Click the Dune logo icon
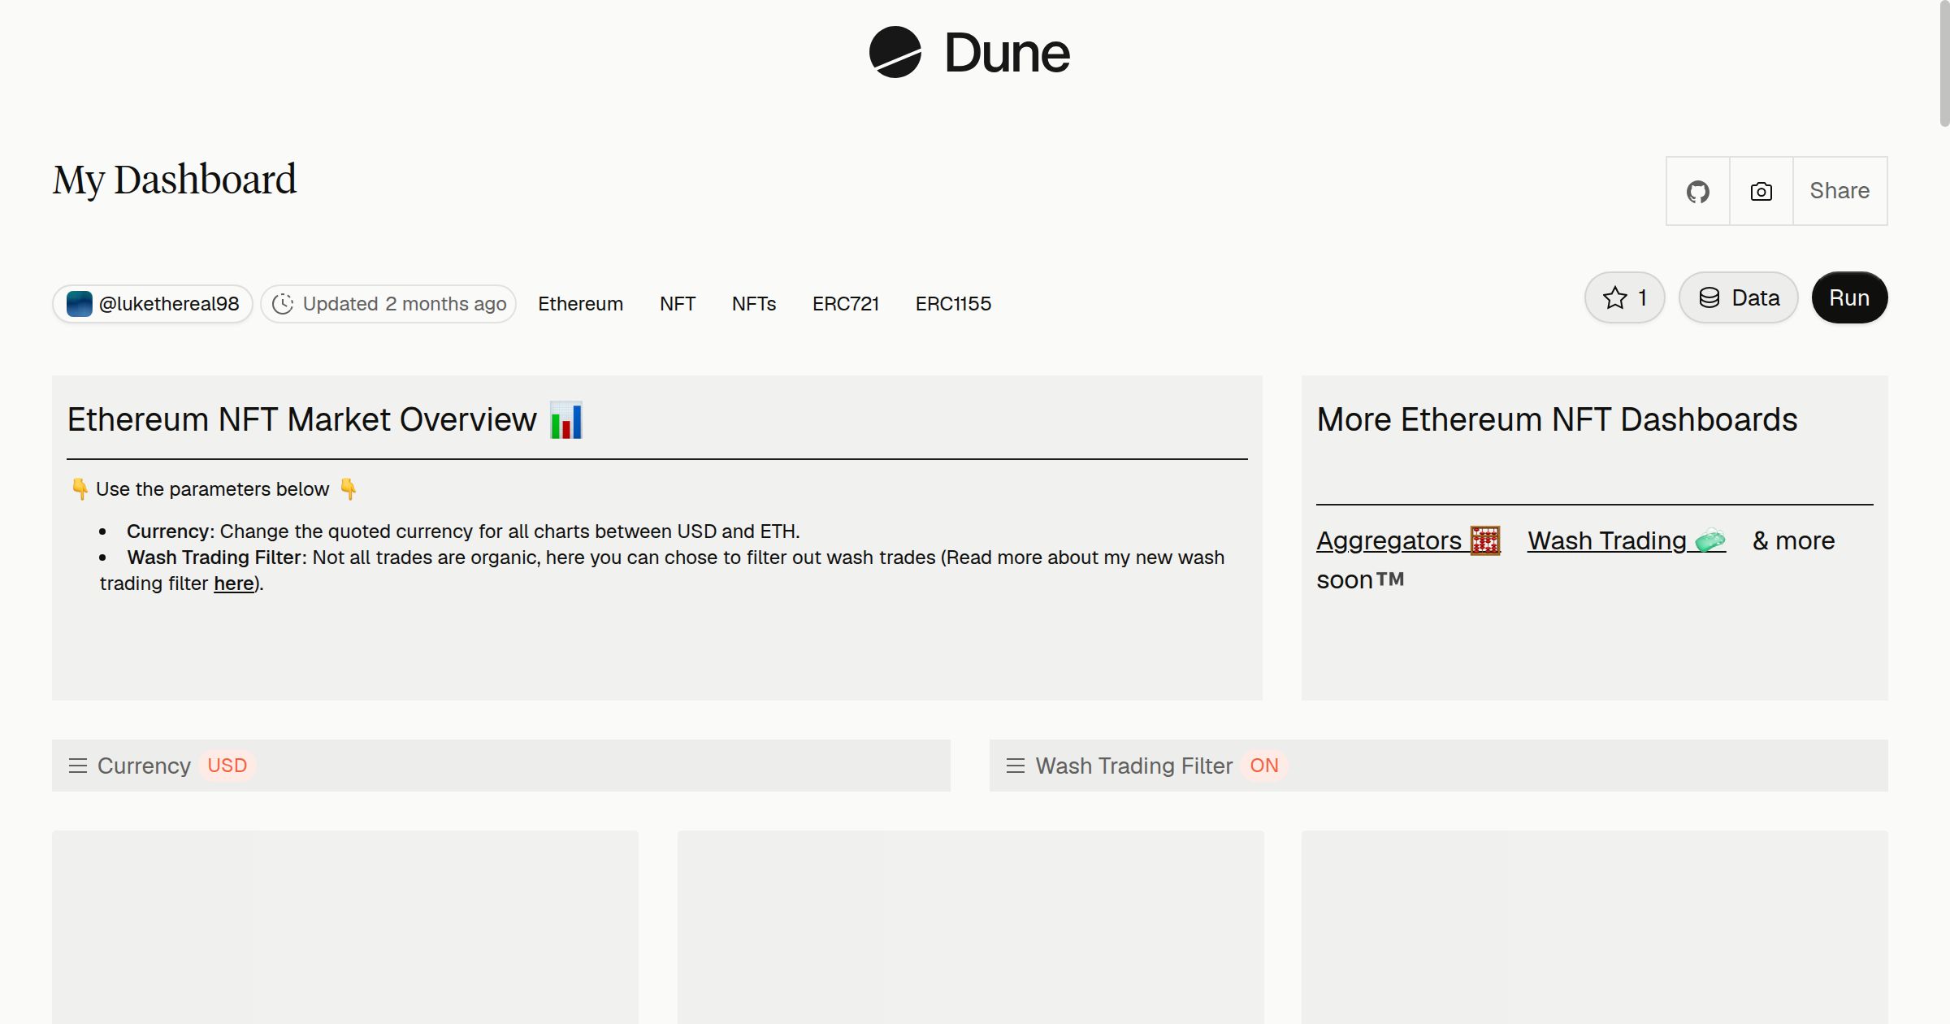 (895, 52)
